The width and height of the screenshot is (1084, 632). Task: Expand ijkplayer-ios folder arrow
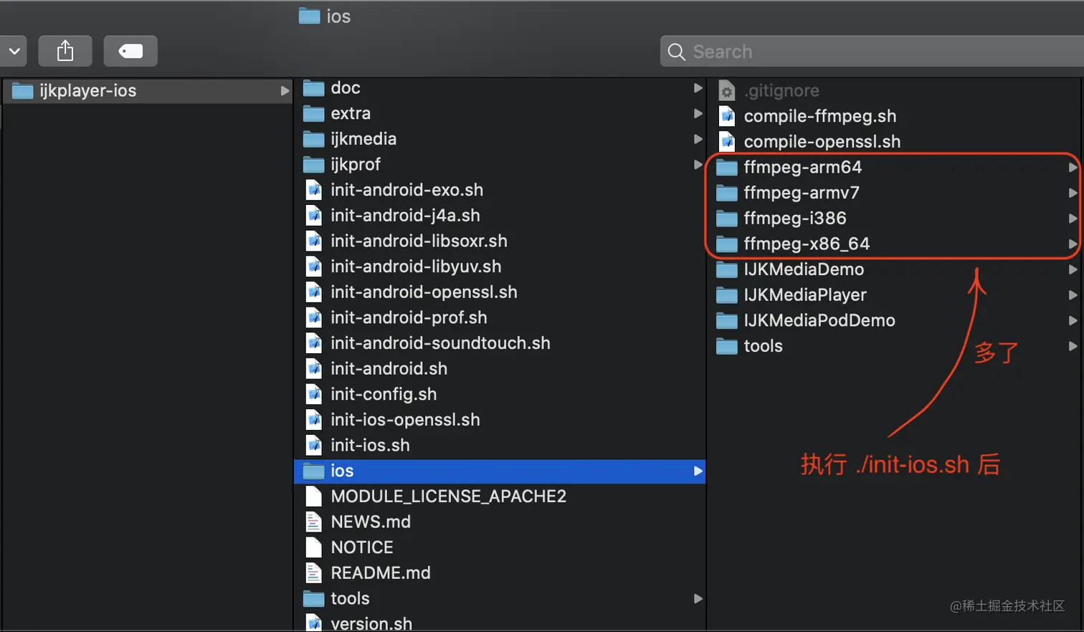[x=285, y=91]
